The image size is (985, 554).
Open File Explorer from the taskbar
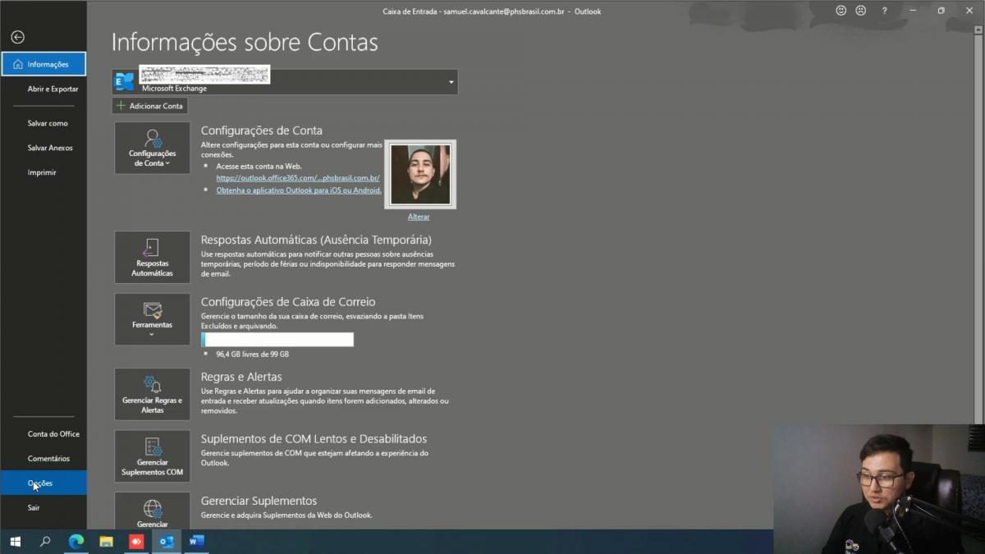click(x=106, y=542)
